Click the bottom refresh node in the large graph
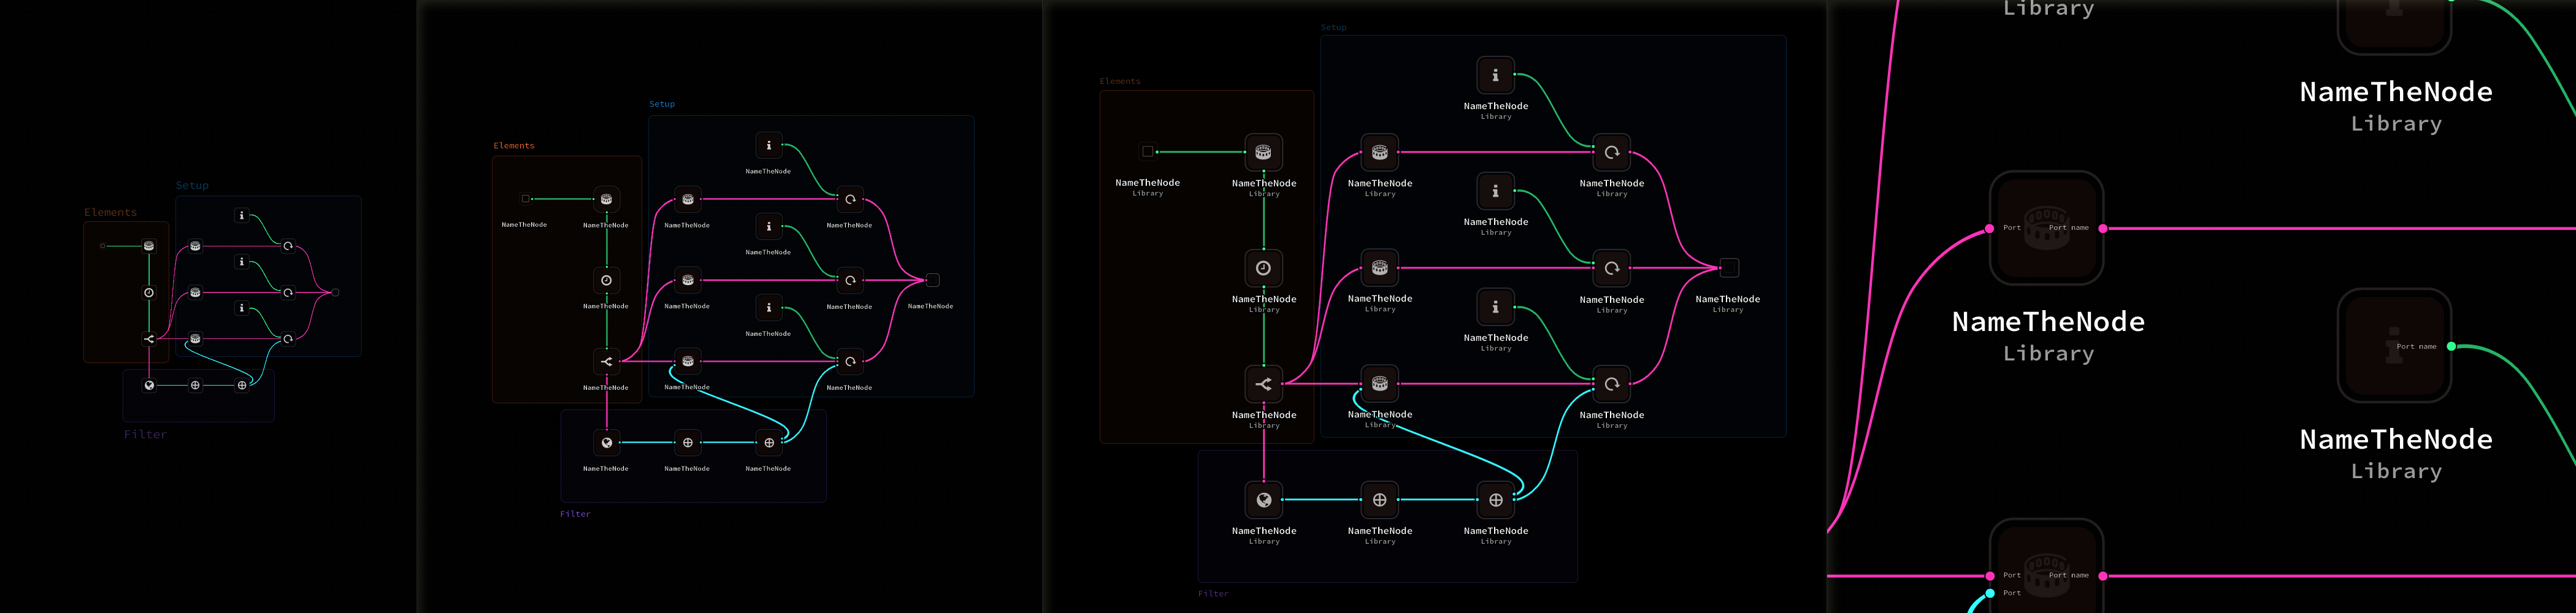The image size is (2576, 613). tap(1611, 384)
